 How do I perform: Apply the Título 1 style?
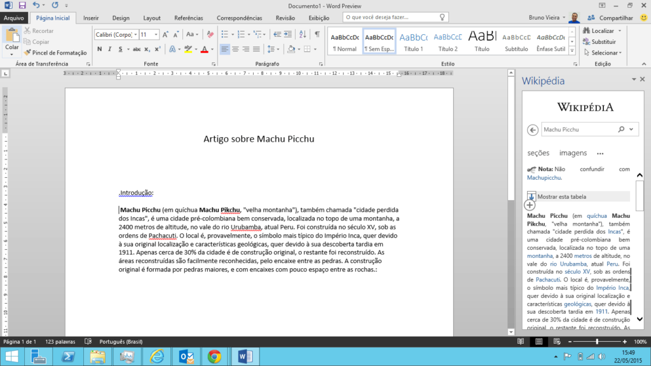click(413, 41)
